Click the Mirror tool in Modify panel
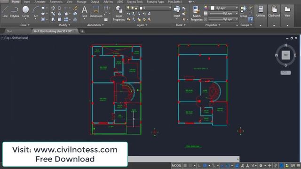The width and height of the screenshot is (301, 169). 60,14
